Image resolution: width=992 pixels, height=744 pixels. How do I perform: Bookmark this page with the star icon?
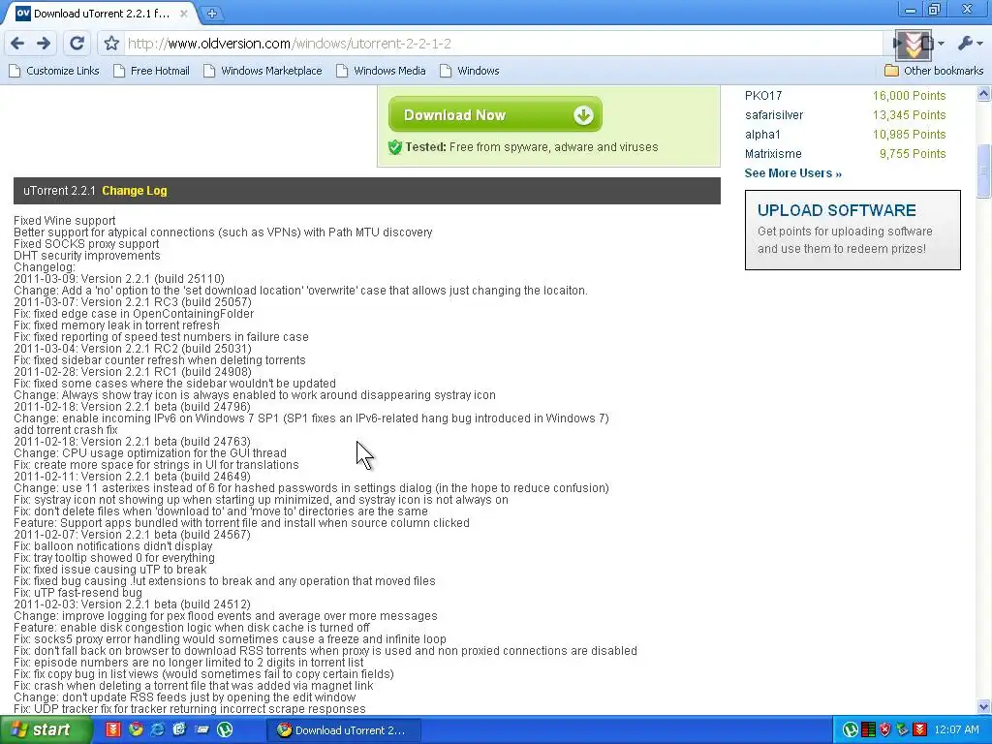[x=111, y=43]
